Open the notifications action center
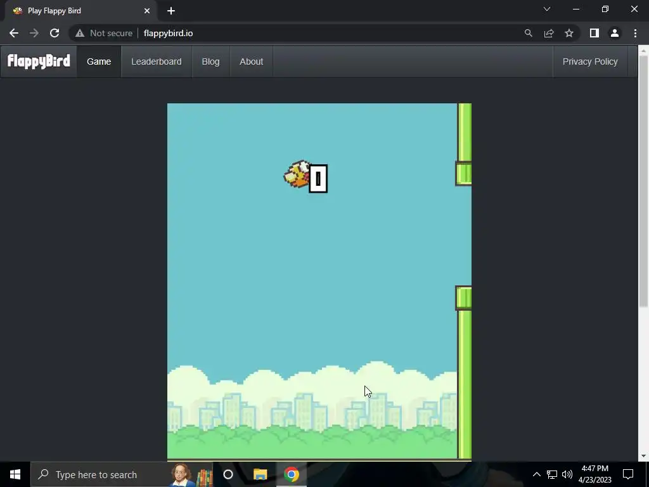 pos(628,474)
